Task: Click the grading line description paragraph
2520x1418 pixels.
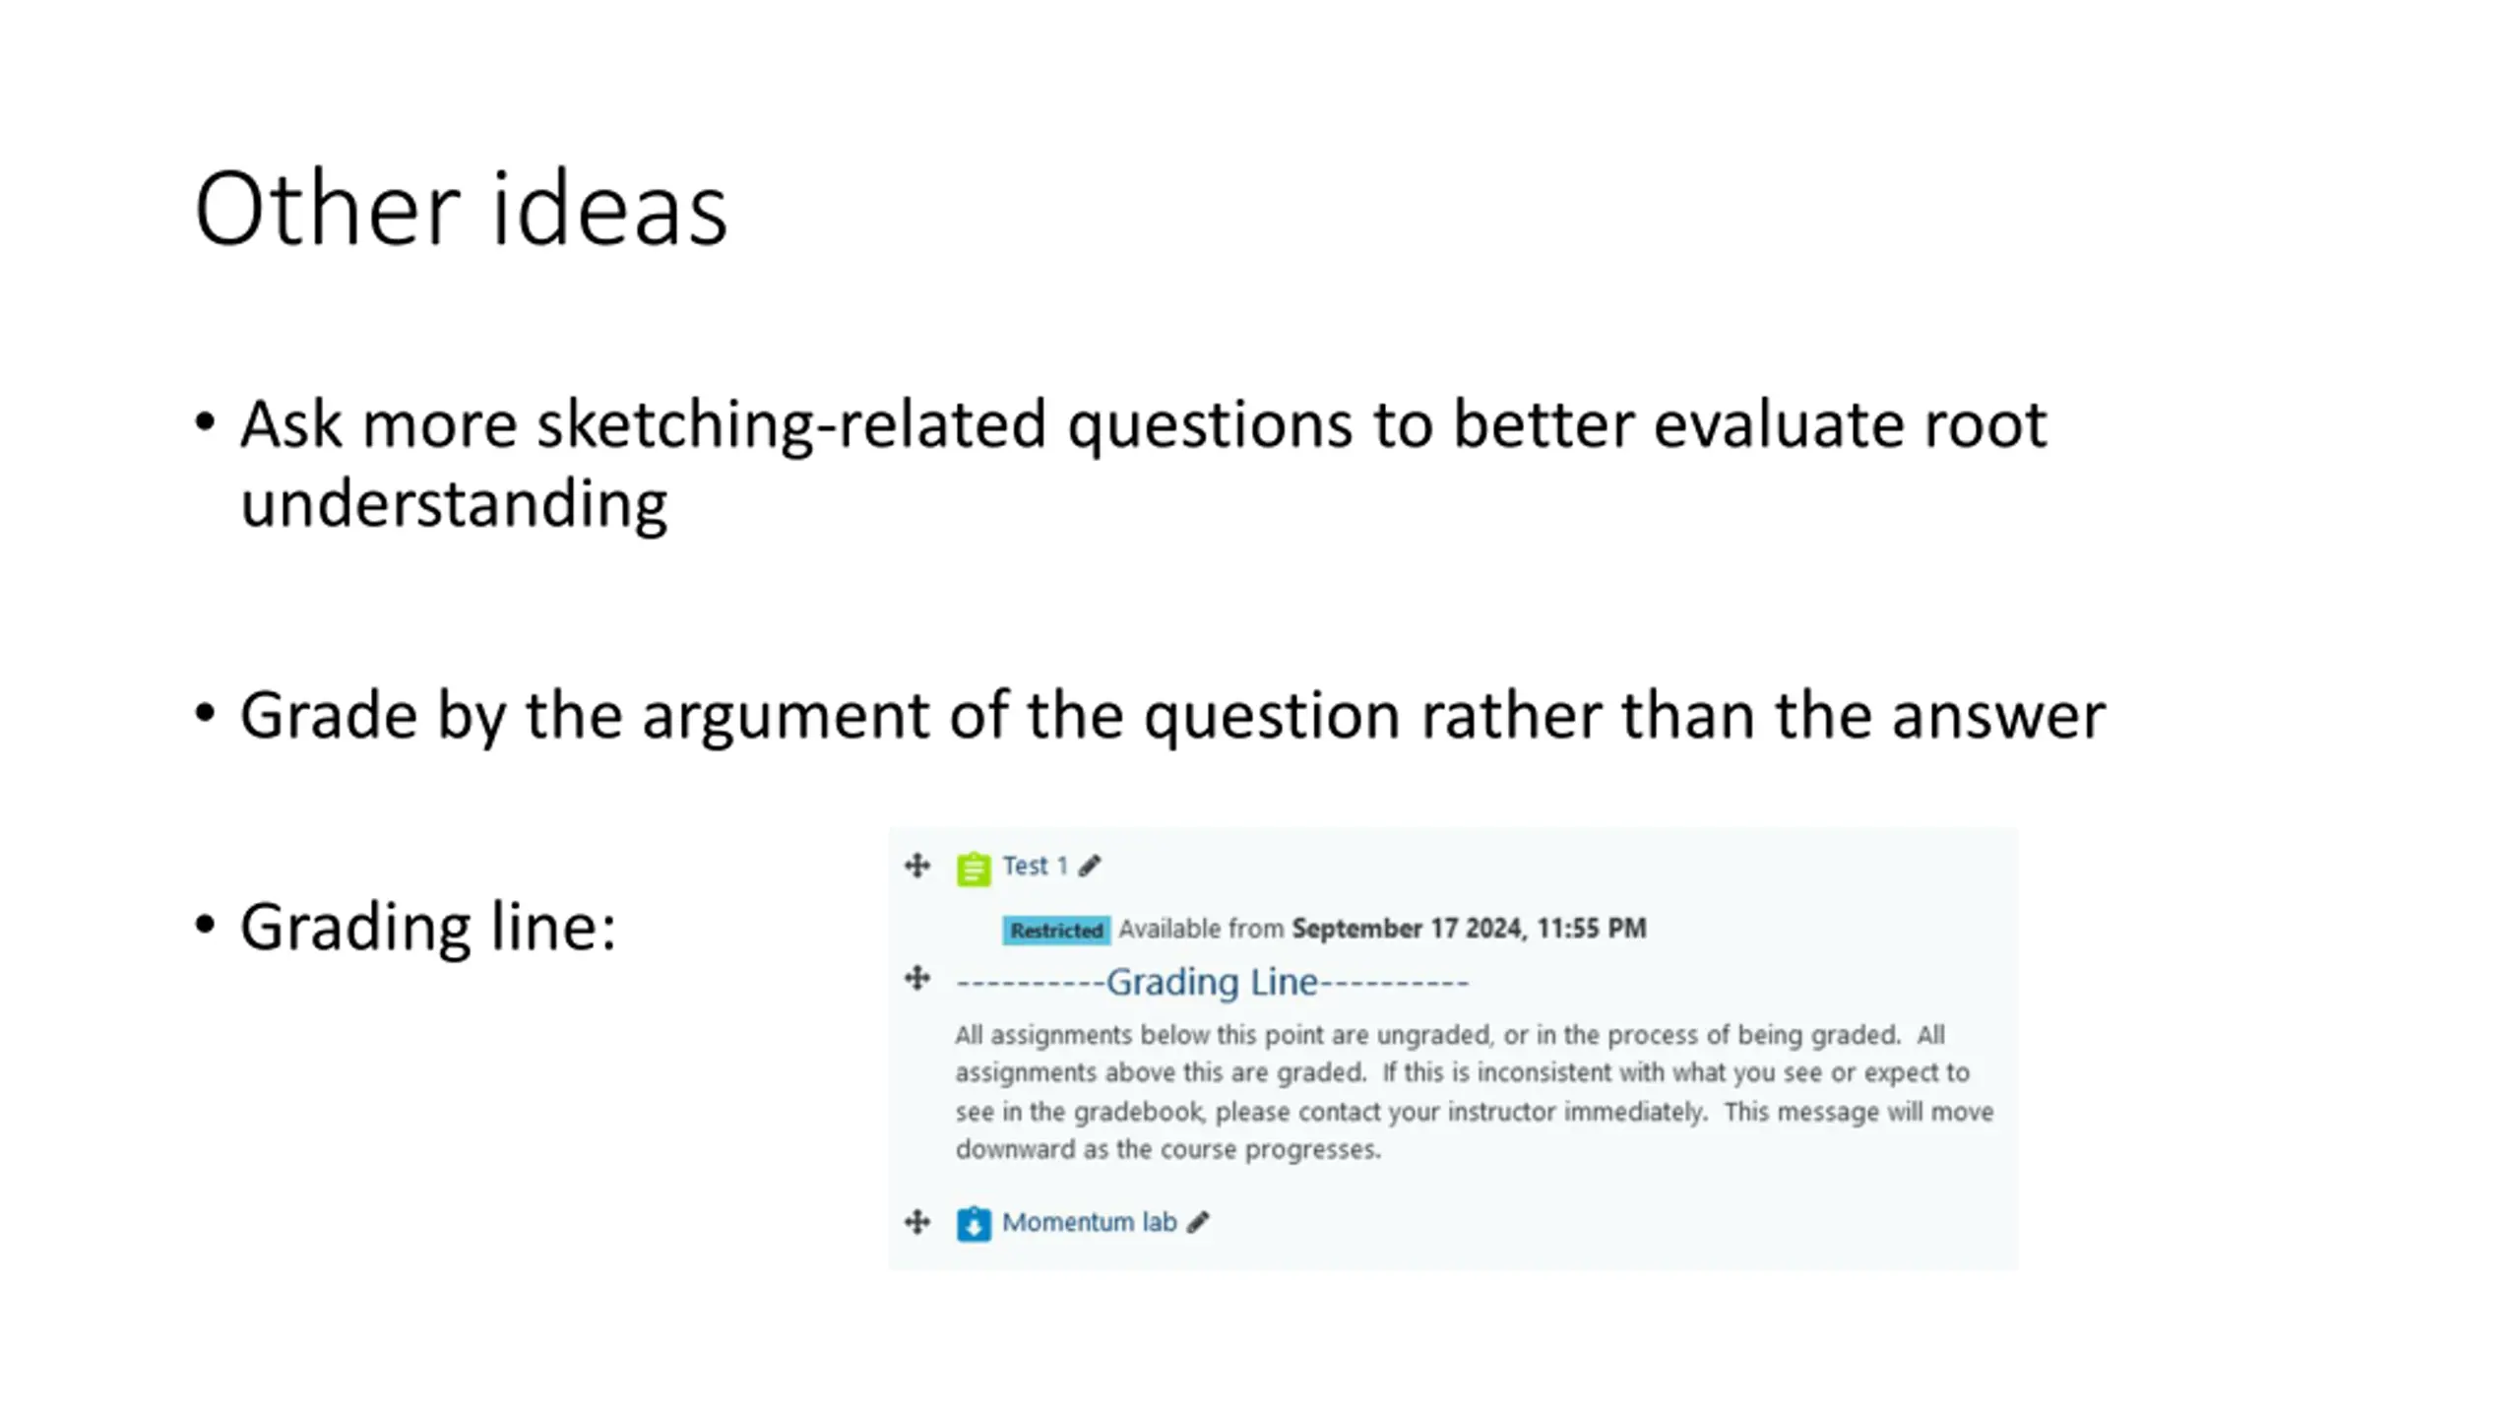Action: click(x=1475, y=1092)
